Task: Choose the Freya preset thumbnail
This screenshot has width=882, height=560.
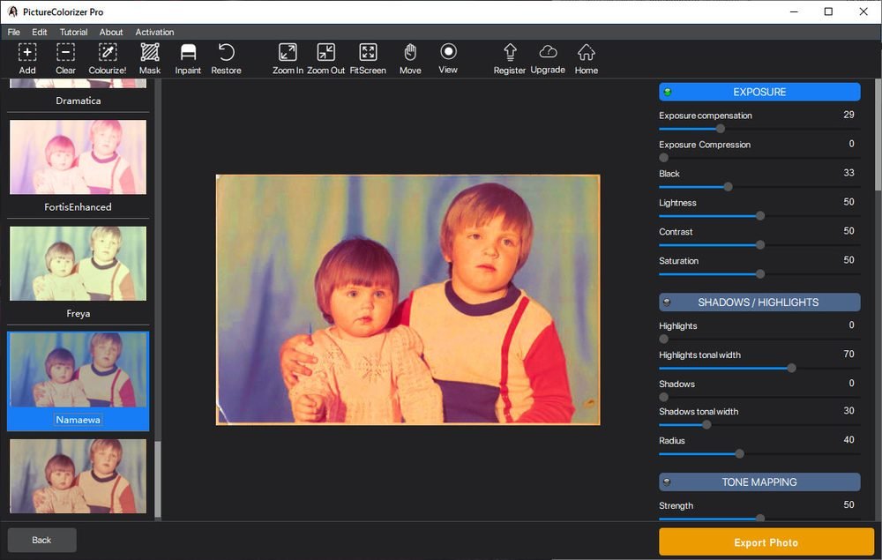Action: point(78,263)
